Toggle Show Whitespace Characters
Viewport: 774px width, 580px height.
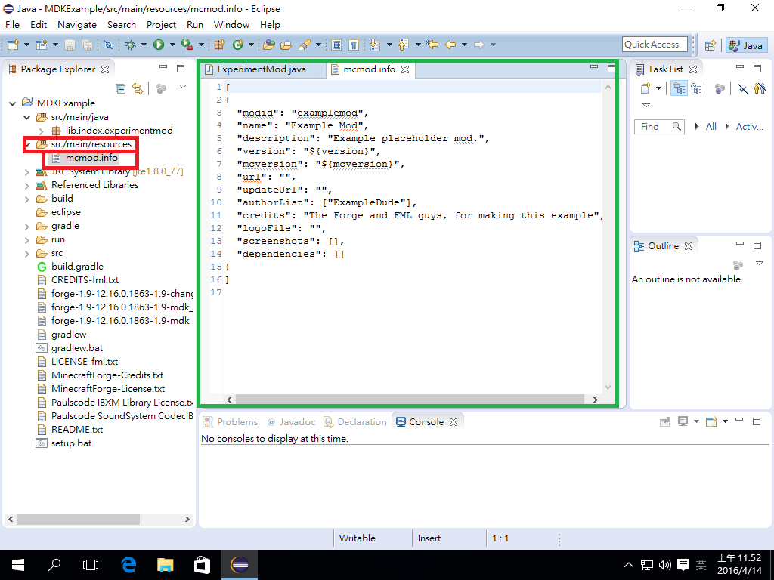click(354, 45)
